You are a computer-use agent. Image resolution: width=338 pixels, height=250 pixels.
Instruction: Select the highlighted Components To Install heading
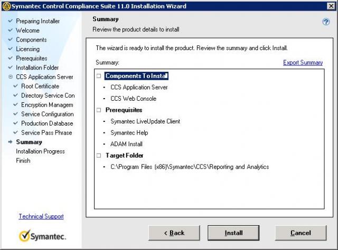coord(136,76)
